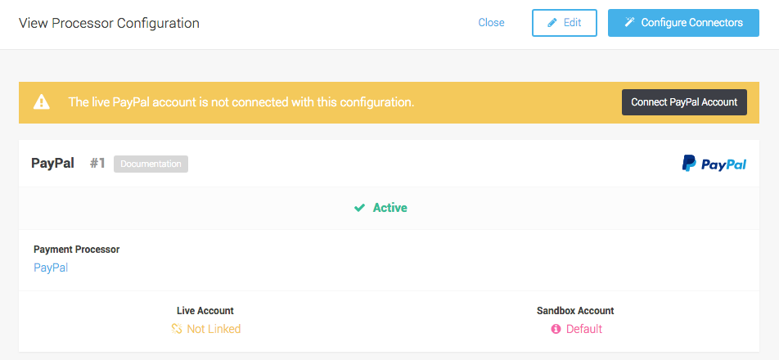Click the green Active status text
The image size is (779, 360).
click(389, 208)
